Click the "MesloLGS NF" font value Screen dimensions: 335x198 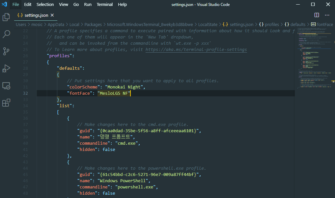click(114, 93)
